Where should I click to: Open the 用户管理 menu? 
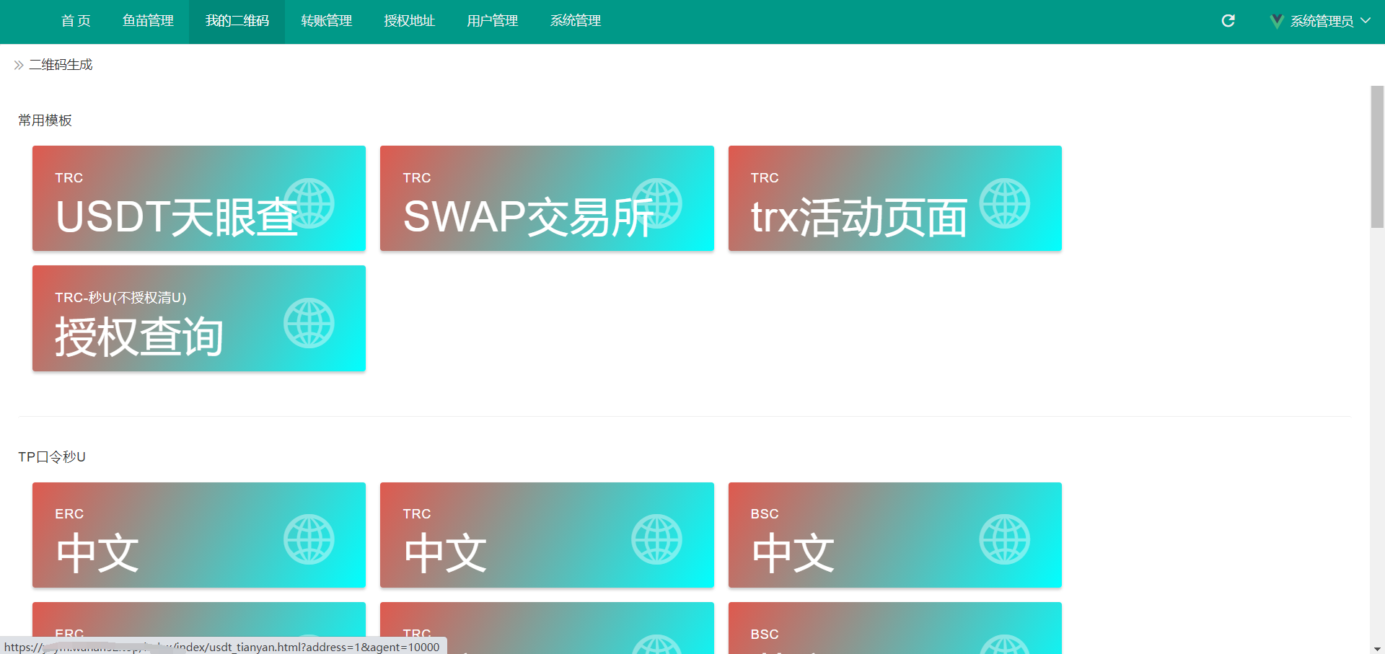point(493,21)
